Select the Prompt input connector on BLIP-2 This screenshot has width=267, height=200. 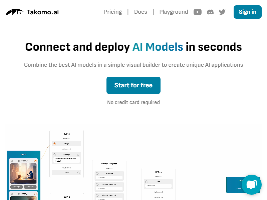(54, 155)
